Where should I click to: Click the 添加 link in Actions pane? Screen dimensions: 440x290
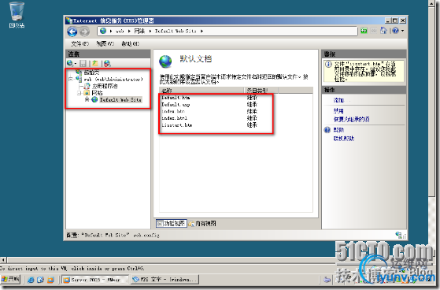[338, 100]
